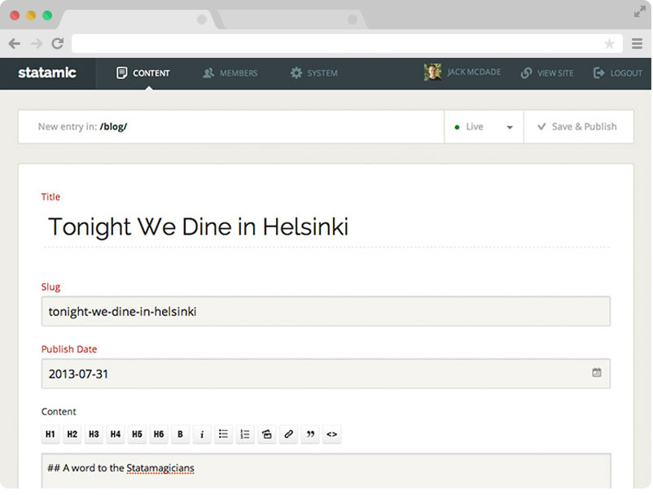Bookmark this page with the star

click(x=609, y=44)
